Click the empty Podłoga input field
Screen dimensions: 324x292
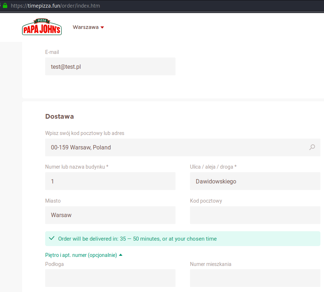[110, 278]
